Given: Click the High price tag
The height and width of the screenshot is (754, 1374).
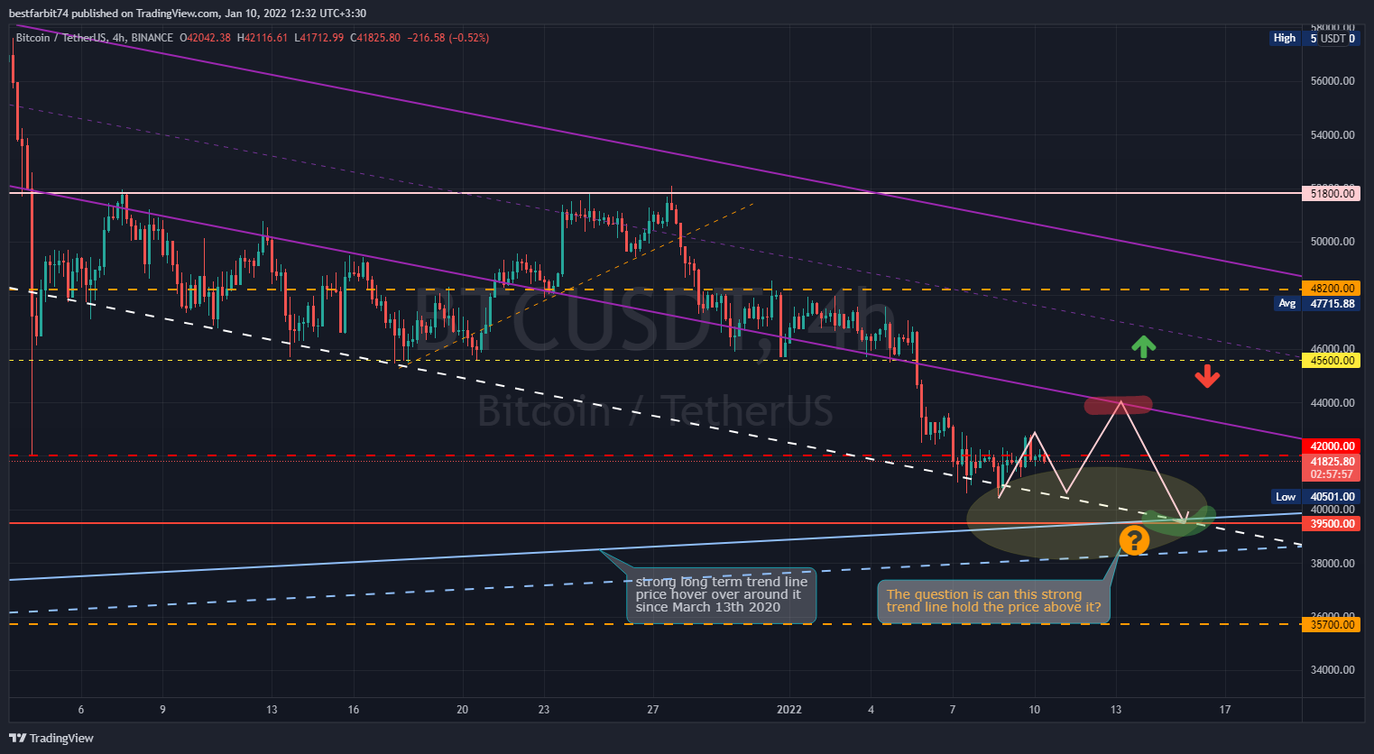Looking at the screenshot, I should pos(1284,38).
